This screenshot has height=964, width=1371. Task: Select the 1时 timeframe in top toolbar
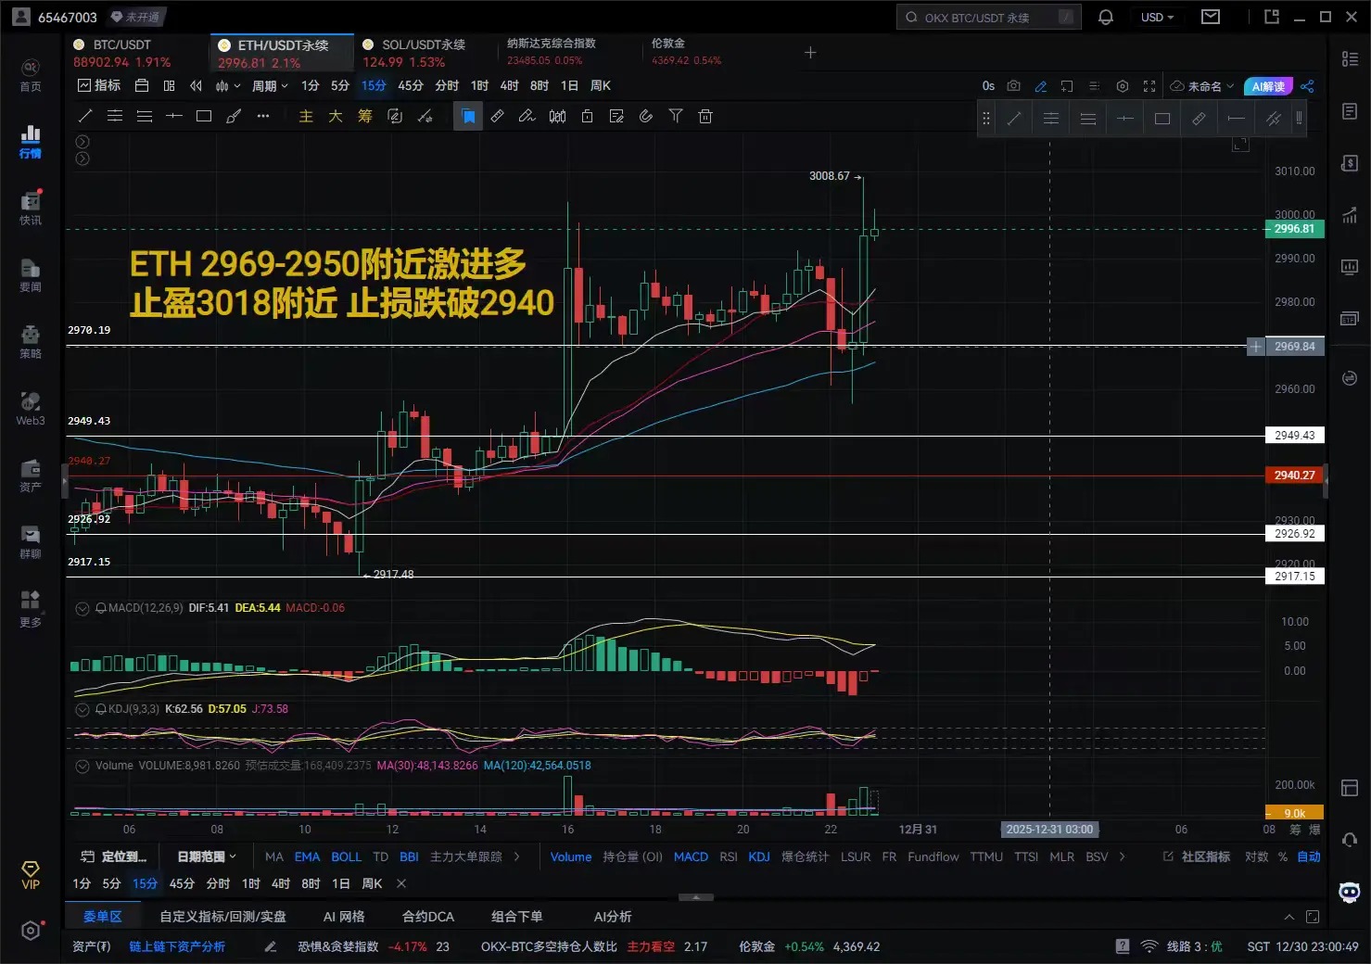click(x=479, y=86)
